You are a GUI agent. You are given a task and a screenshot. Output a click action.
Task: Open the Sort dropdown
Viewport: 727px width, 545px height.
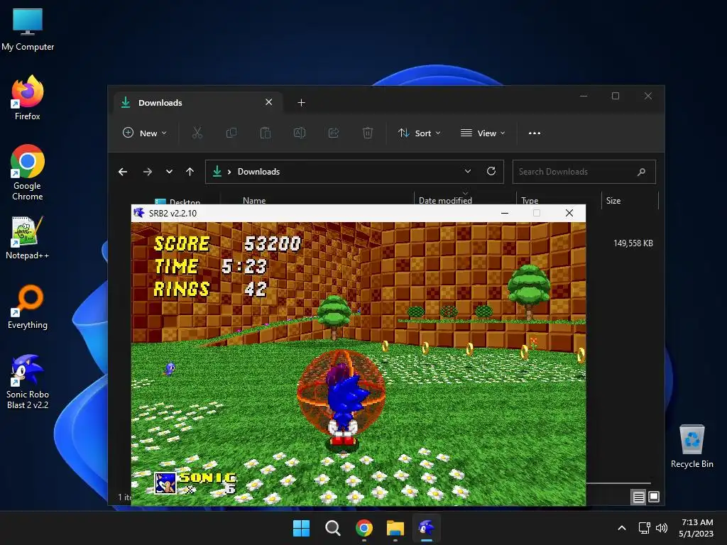419,133
